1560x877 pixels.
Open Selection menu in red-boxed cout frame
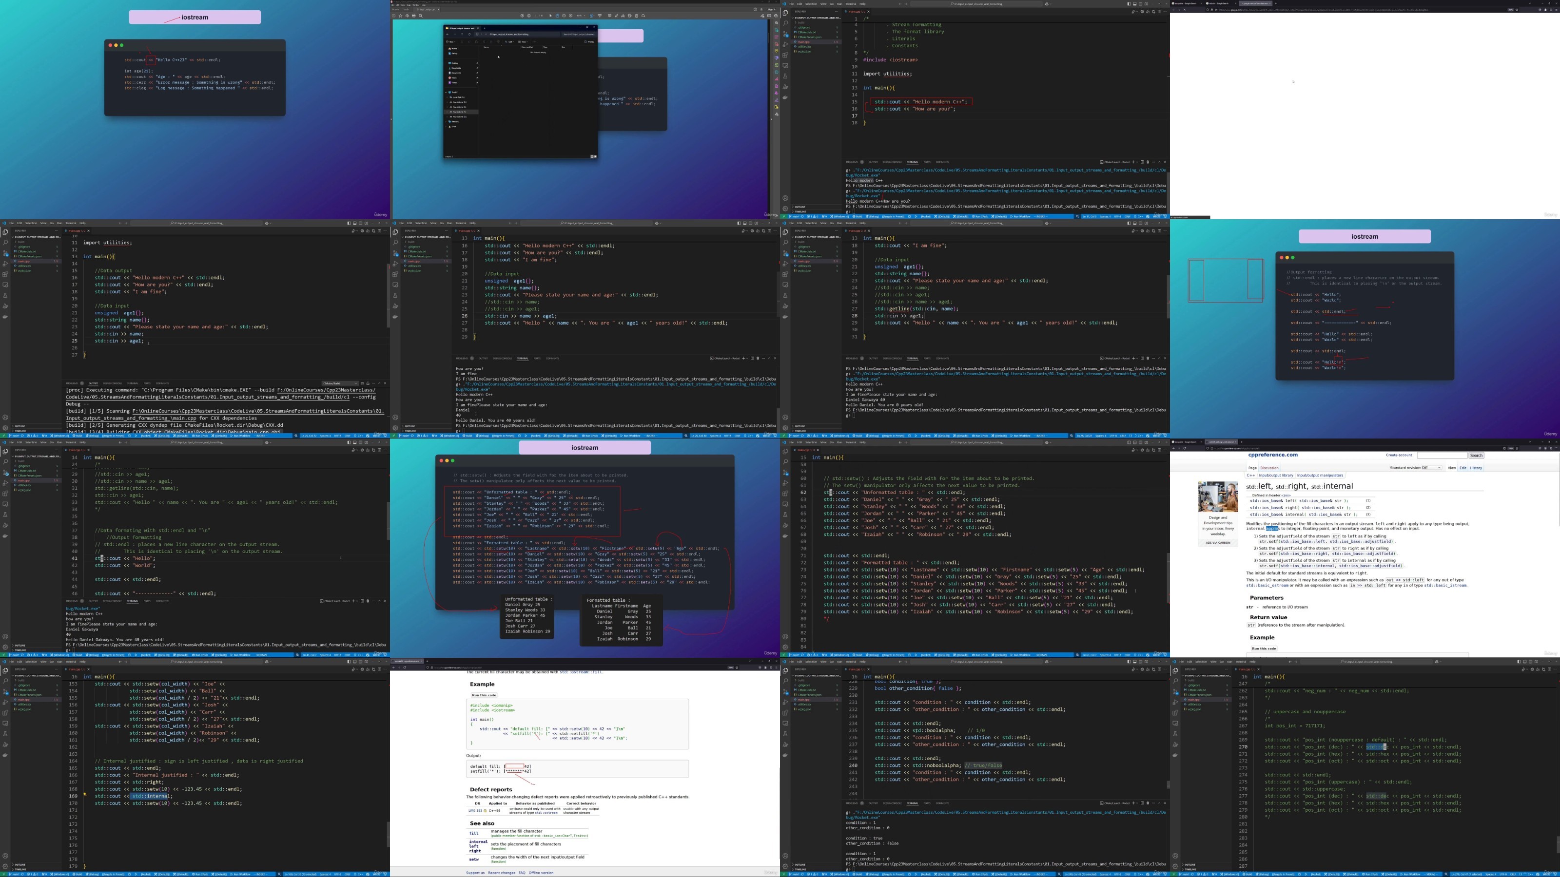pyautogui.click(x=811, y=3)
